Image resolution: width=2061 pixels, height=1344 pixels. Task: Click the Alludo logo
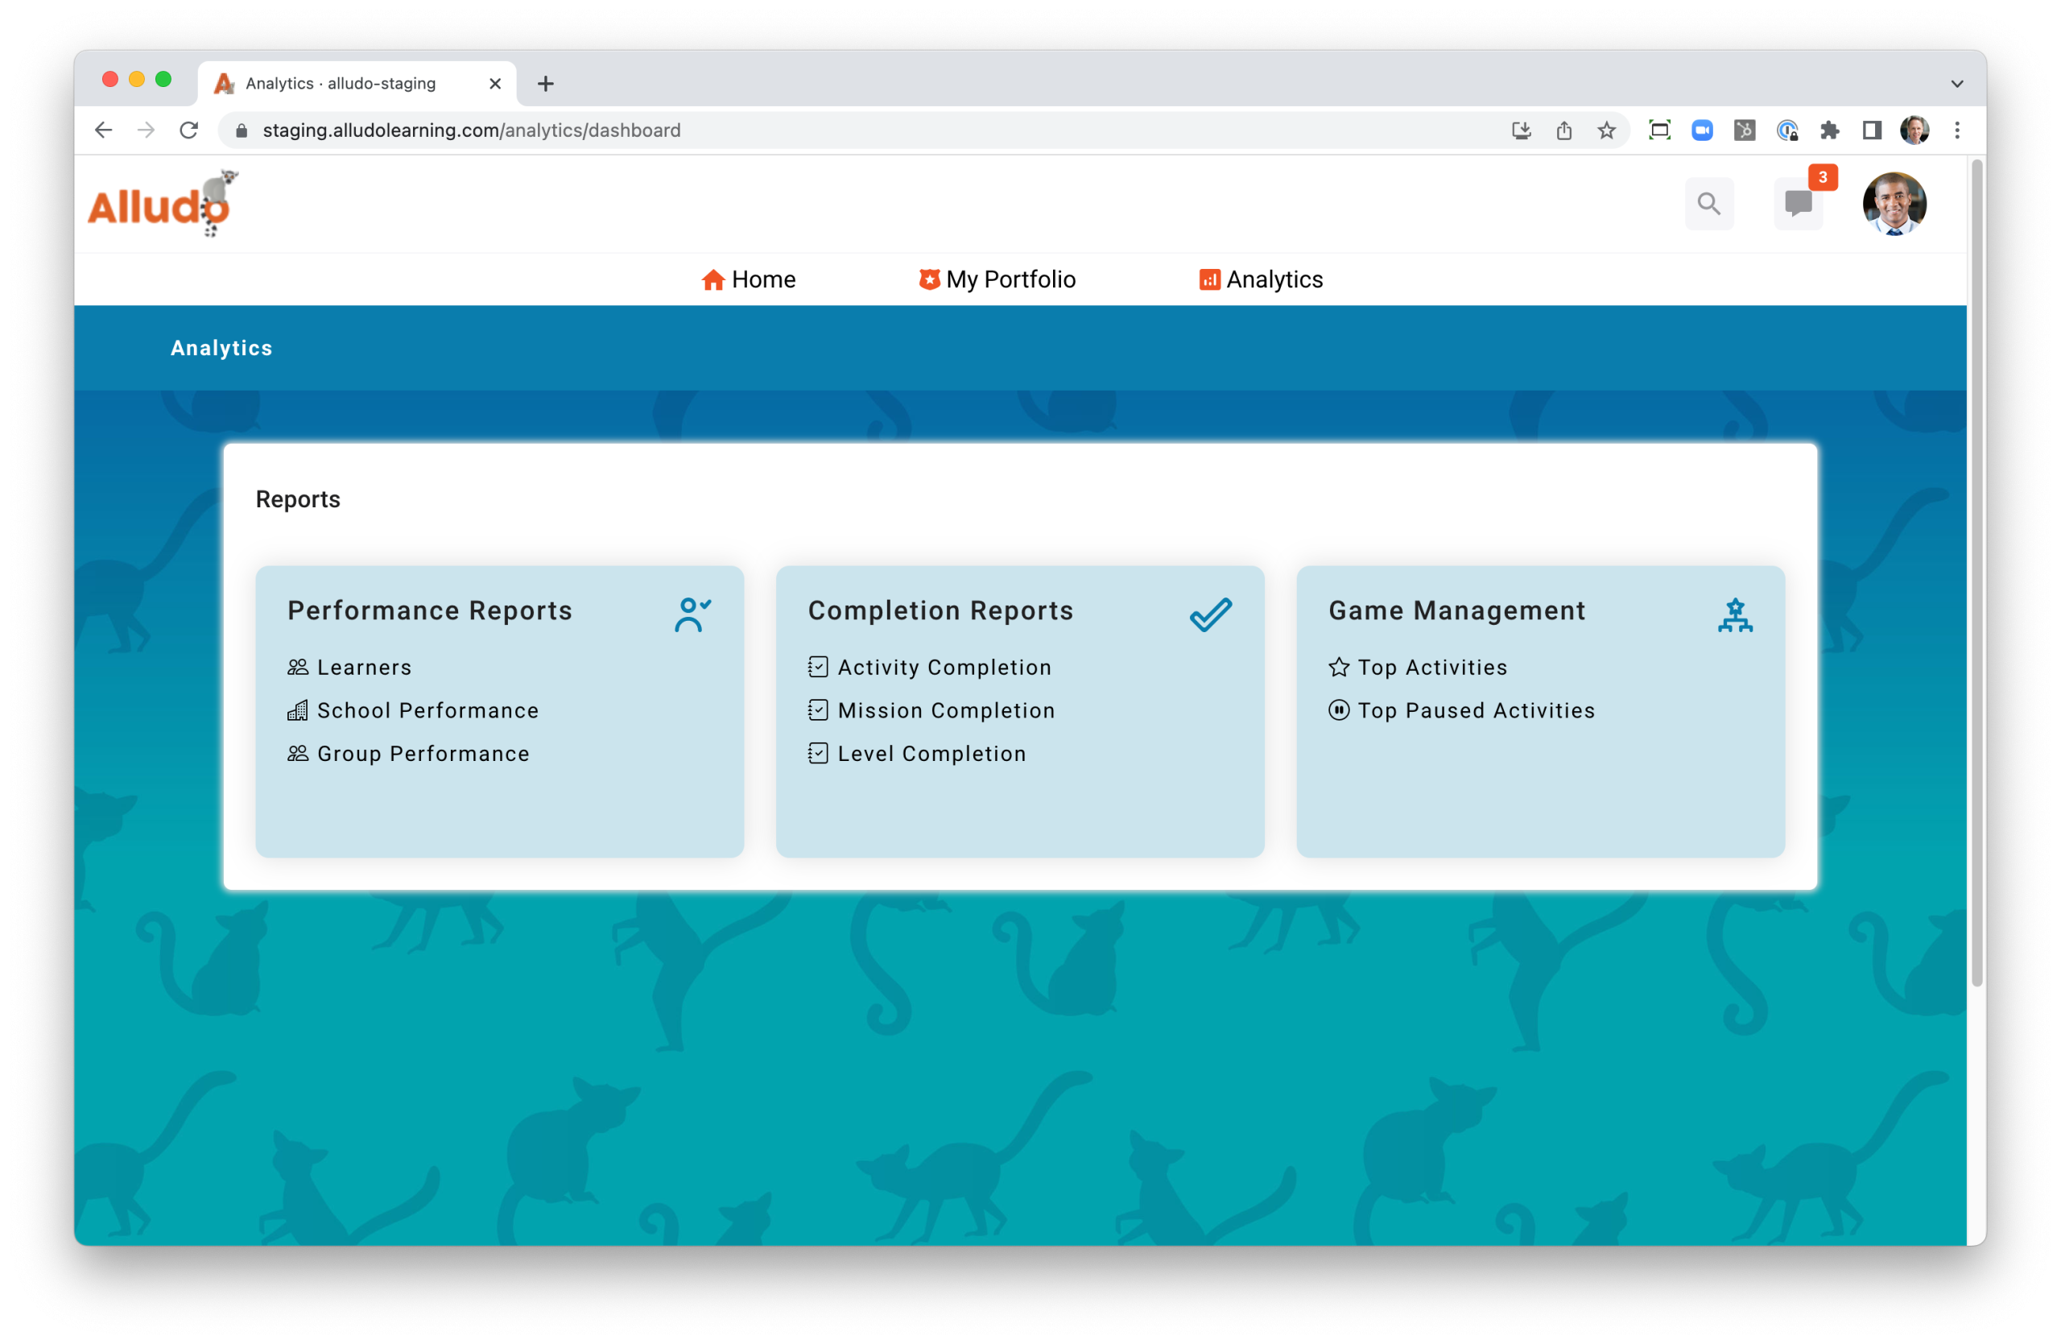(x=163, y=204)
